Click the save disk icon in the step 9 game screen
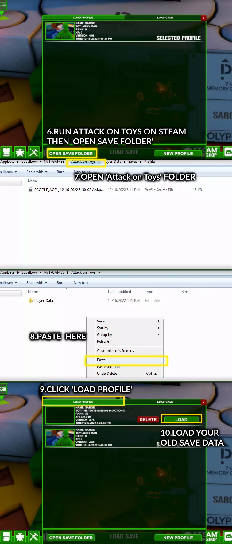Screen dimensions: 232x544 [x=6, y=536]
